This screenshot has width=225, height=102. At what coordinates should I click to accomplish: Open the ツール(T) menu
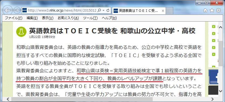[x=90, y=18]
